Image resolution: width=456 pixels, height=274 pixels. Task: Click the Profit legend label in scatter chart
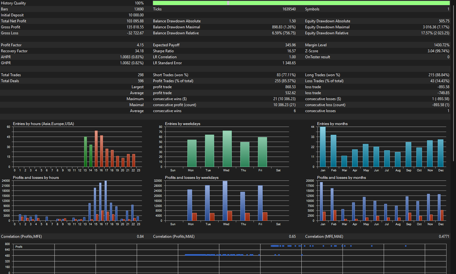tap(19, 247)
